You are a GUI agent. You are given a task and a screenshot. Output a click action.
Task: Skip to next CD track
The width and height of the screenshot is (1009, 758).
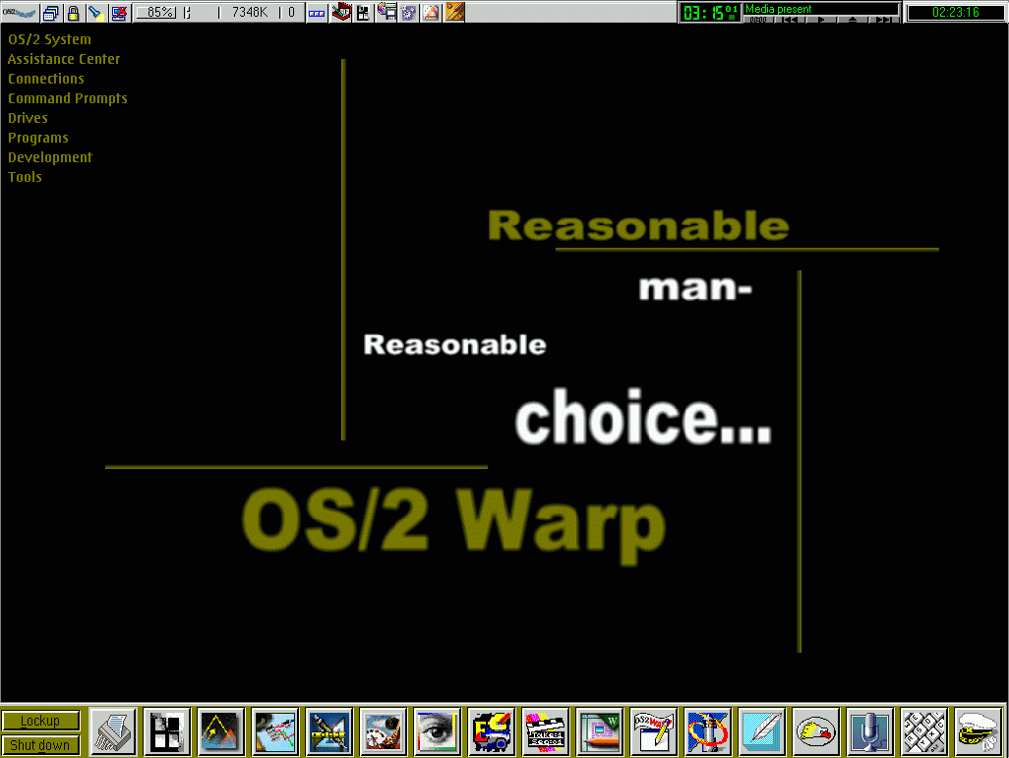pos(883,20)
